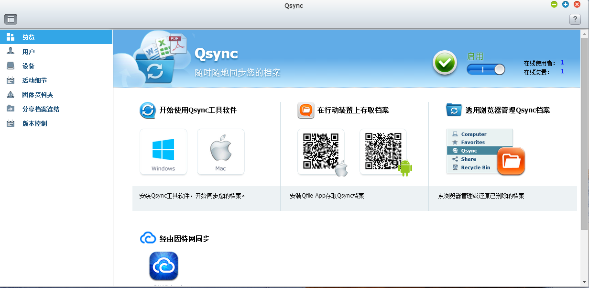Image resolution: width=589 pixels, height=288 pixels.
Task: Click the Mac download icon
Action: click(x=221, y=152)
